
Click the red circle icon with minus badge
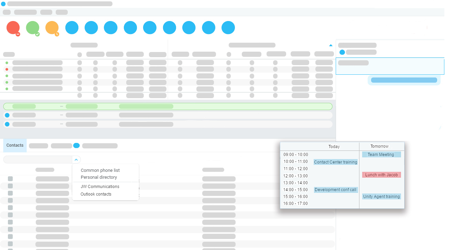pyautogui.click(x=13, y=28)
